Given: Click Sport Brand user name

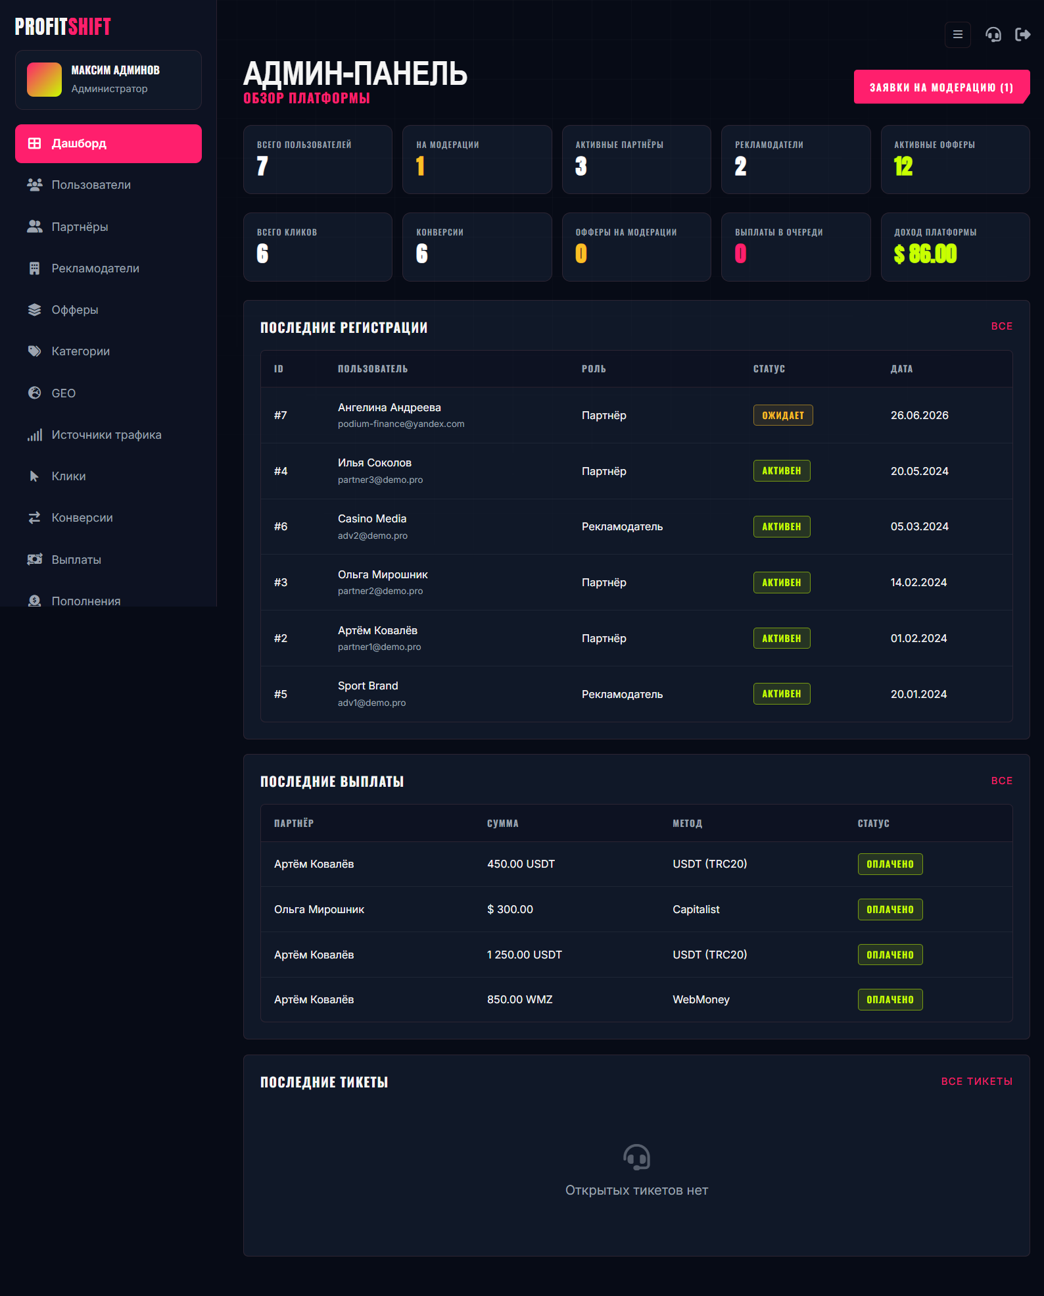Looking at the screenshot, I should (x=368, y=686).
